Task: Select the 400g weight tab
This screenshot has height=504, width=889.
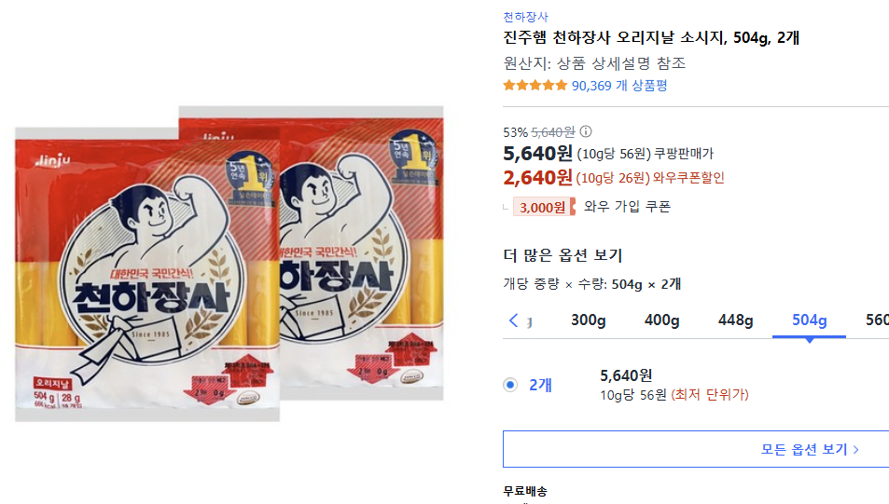Action: 661,320
